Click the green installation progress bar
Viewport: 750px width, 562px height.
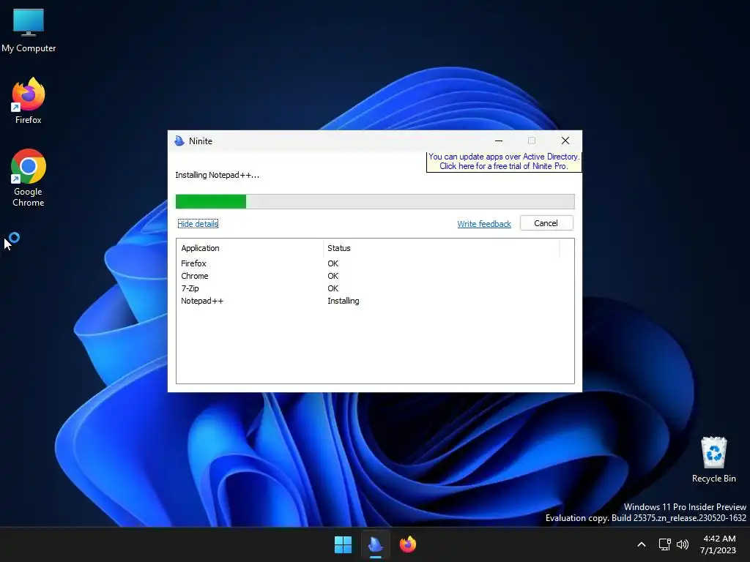point(375,202)
